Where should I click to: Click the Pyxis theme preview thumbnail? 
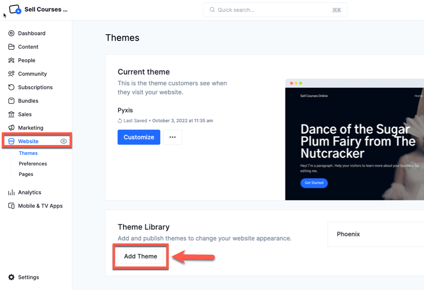coord(354,141)
